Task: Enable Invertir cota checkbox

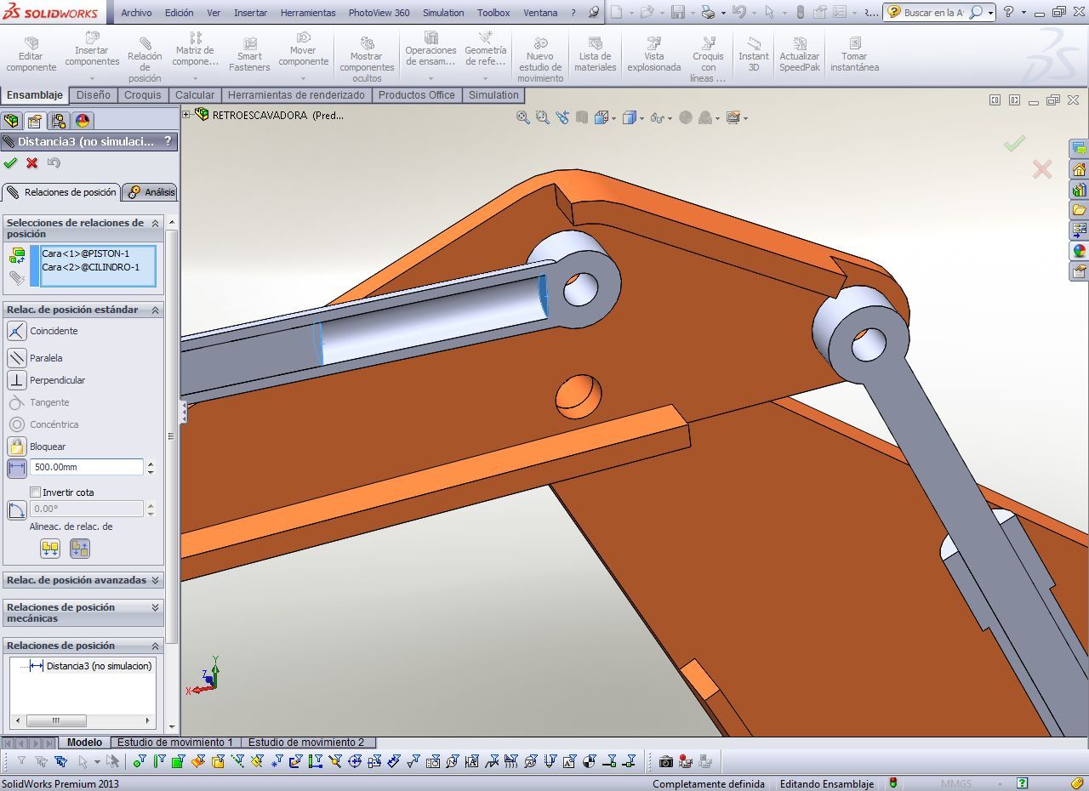Action: [x=35, y=492]
